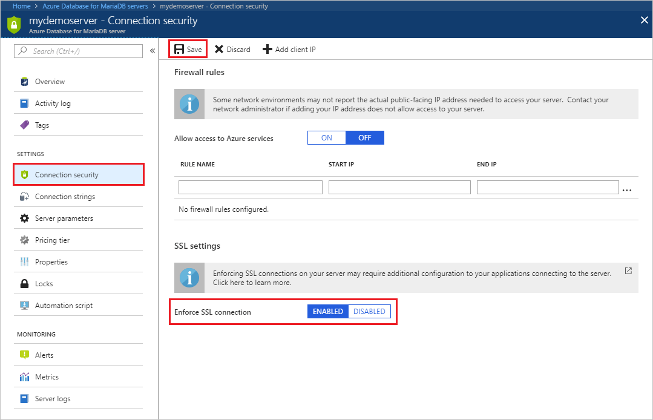
Task: Select the Server parameters gear icon
Action: point(24,218)
